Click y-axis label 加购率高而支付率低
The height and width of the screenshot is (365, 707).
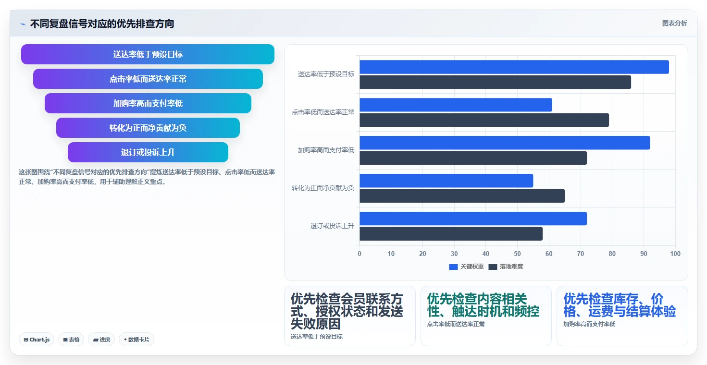326,150
